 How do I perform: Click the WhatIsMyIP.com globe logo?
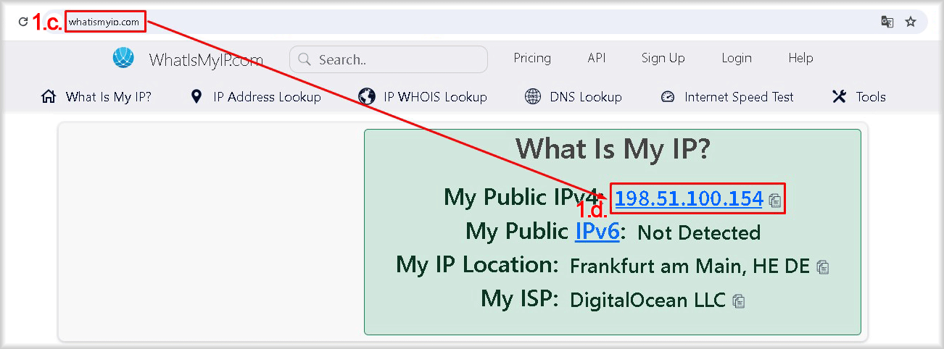pyautogui.click(x=124, y=58)
